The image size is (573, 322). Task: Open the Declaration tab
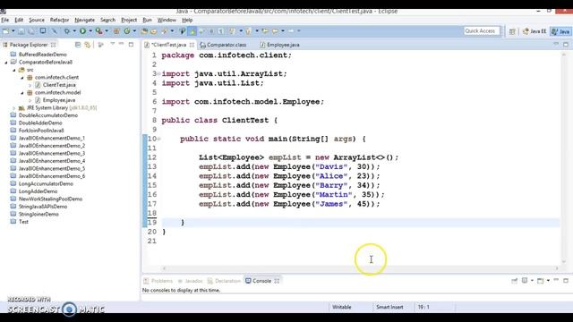point(224,281)
